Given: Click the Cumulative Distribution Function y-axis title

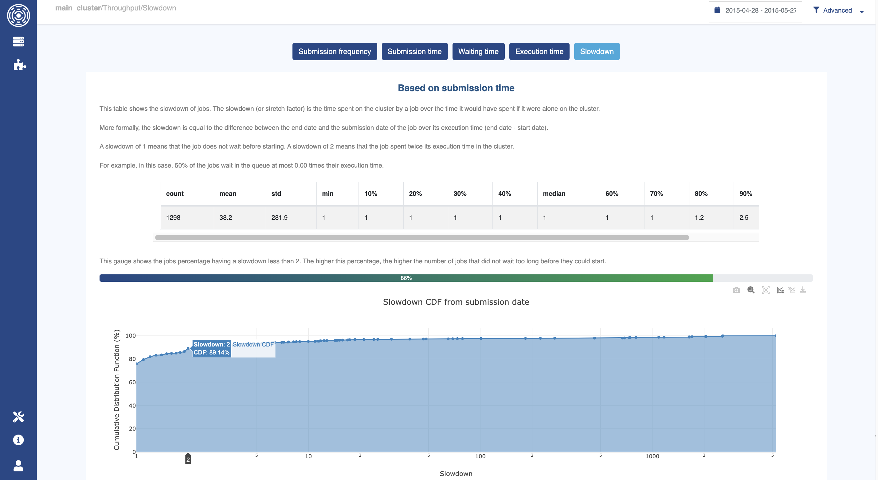Looking at the screenshot, I should pos(116,390).
